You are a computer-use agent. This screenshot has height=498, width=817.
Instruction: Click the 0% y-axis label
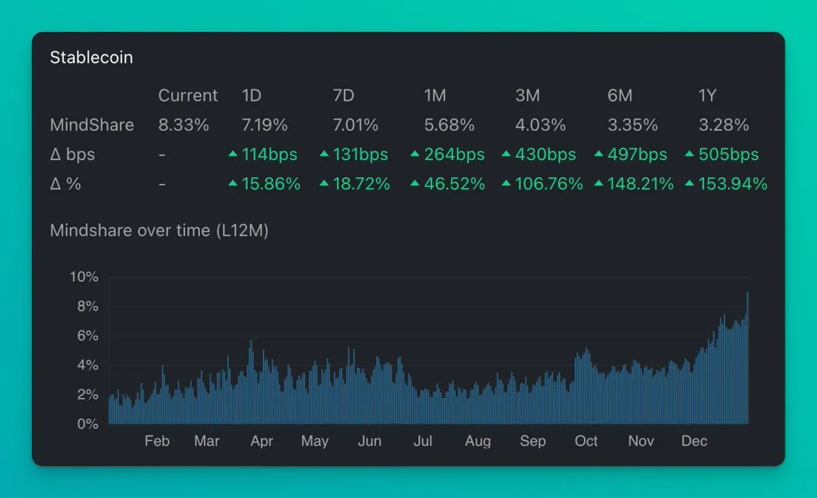click(x=87, y=424)
